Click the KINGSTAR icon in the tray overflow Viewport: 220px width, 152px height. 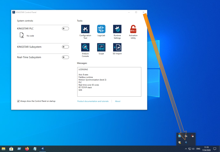click(x=186, y=142)
